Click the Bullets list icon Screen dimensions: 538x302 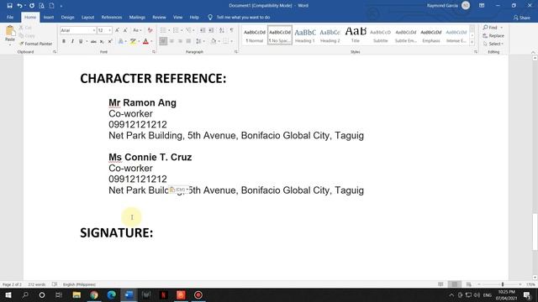pos(163,30)
